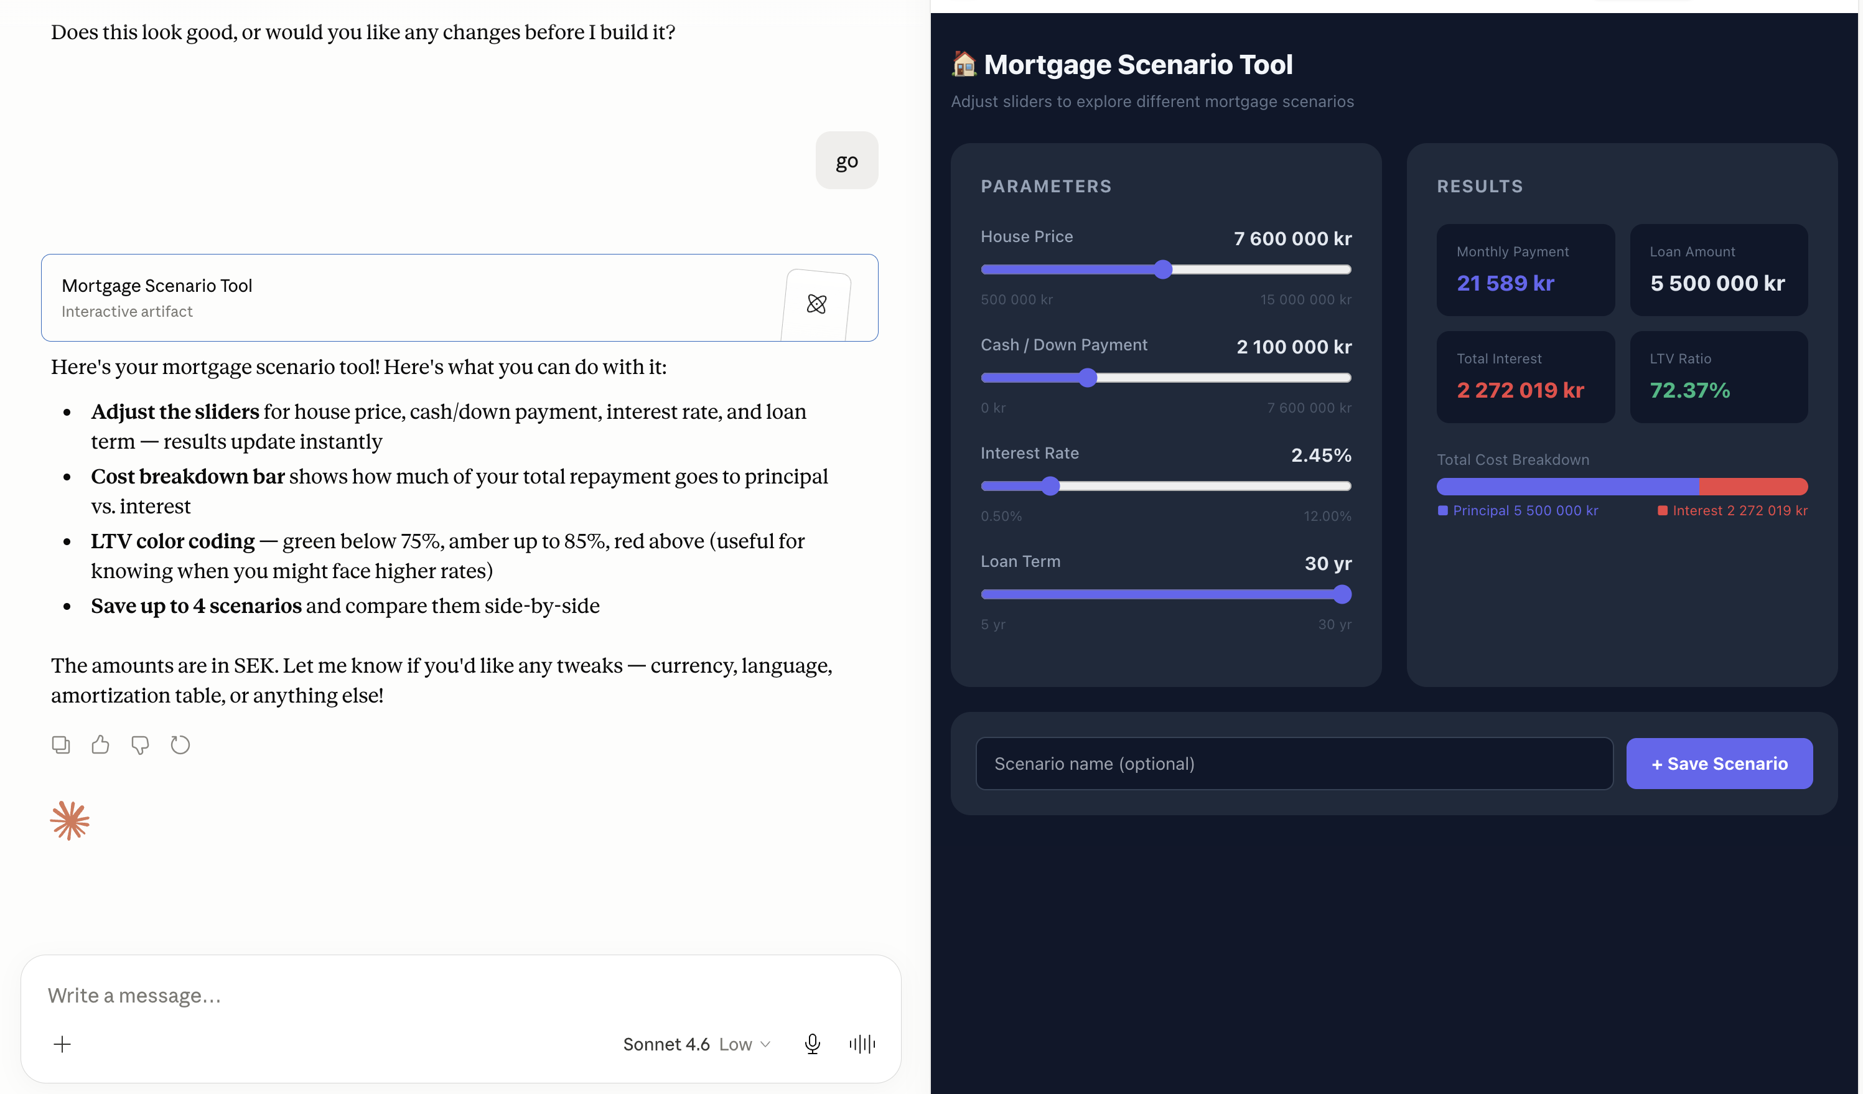Click the user message bubble 'go'
1863x1094 pixels.
pyautogui.click(x=846, y=161)
